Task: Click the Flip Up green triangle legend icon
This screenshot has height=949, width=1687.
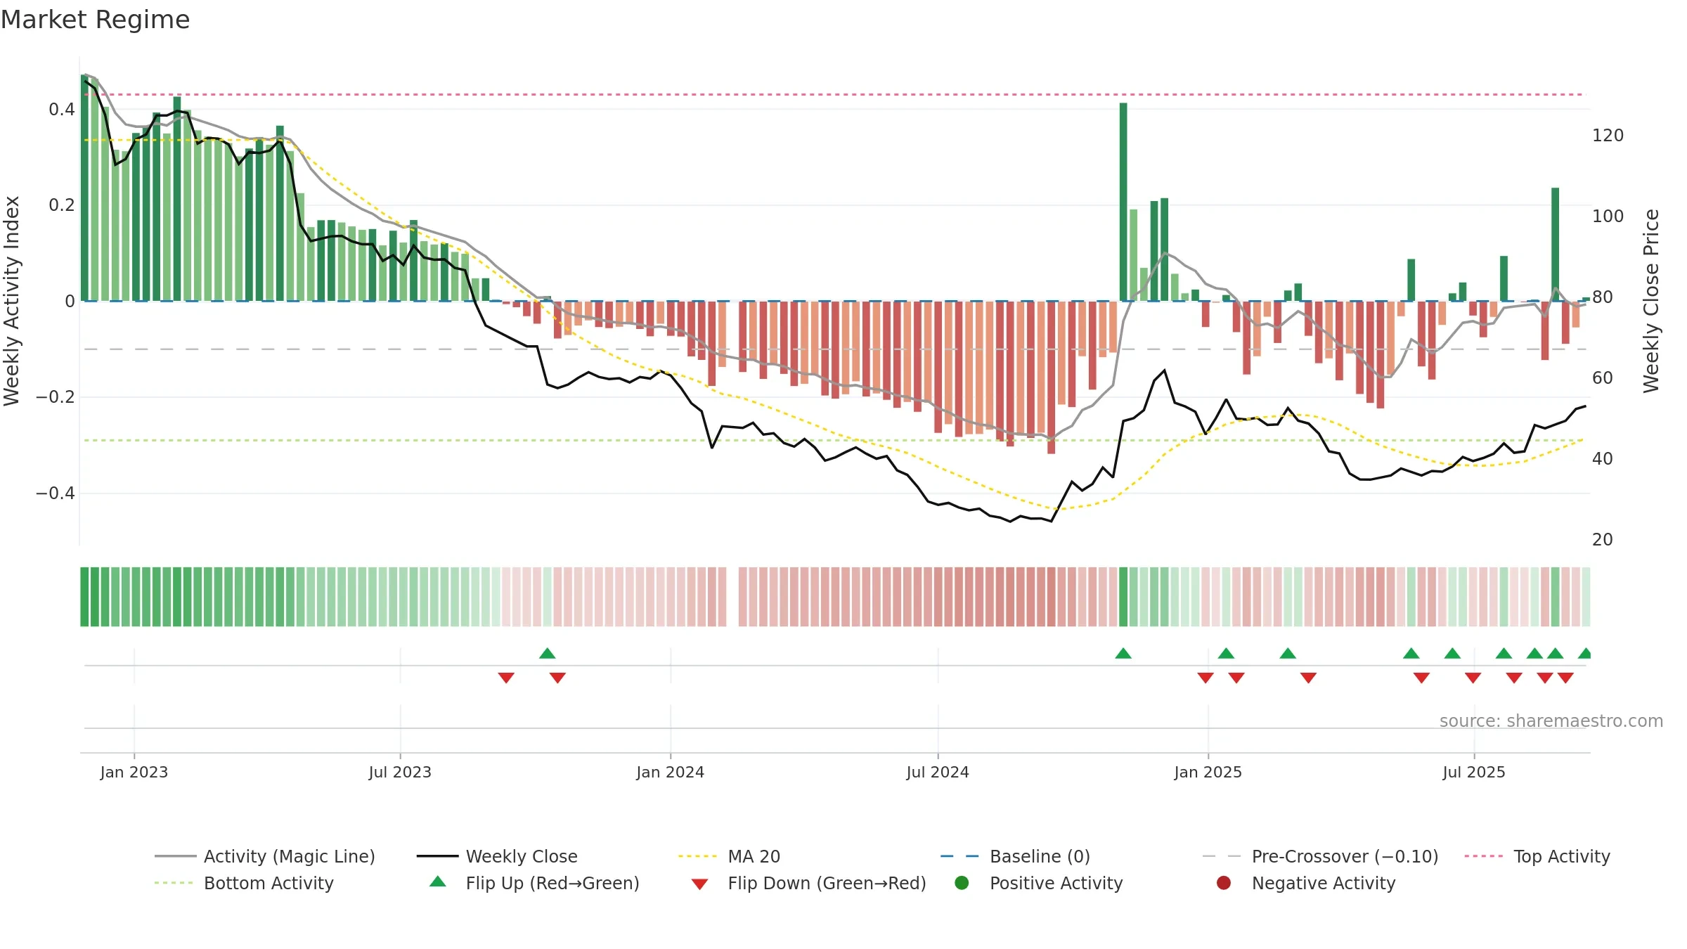Action: pyautogui.click(x=438, y=882)
